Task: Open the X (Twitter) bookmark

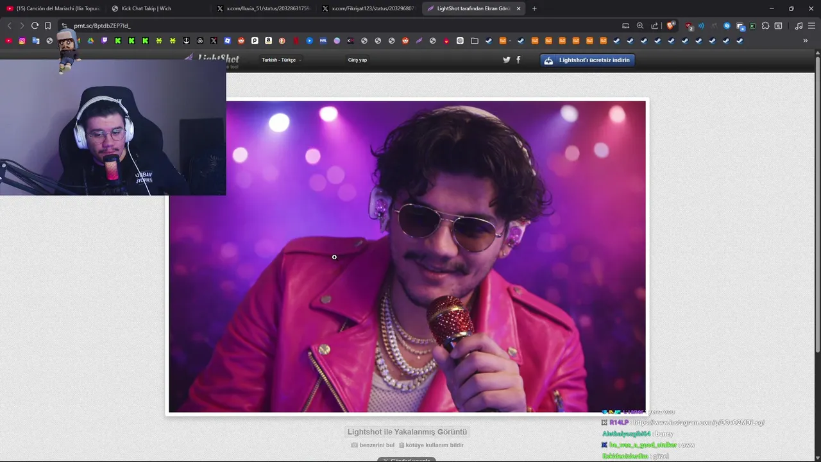Action: [x=214, y=40]
